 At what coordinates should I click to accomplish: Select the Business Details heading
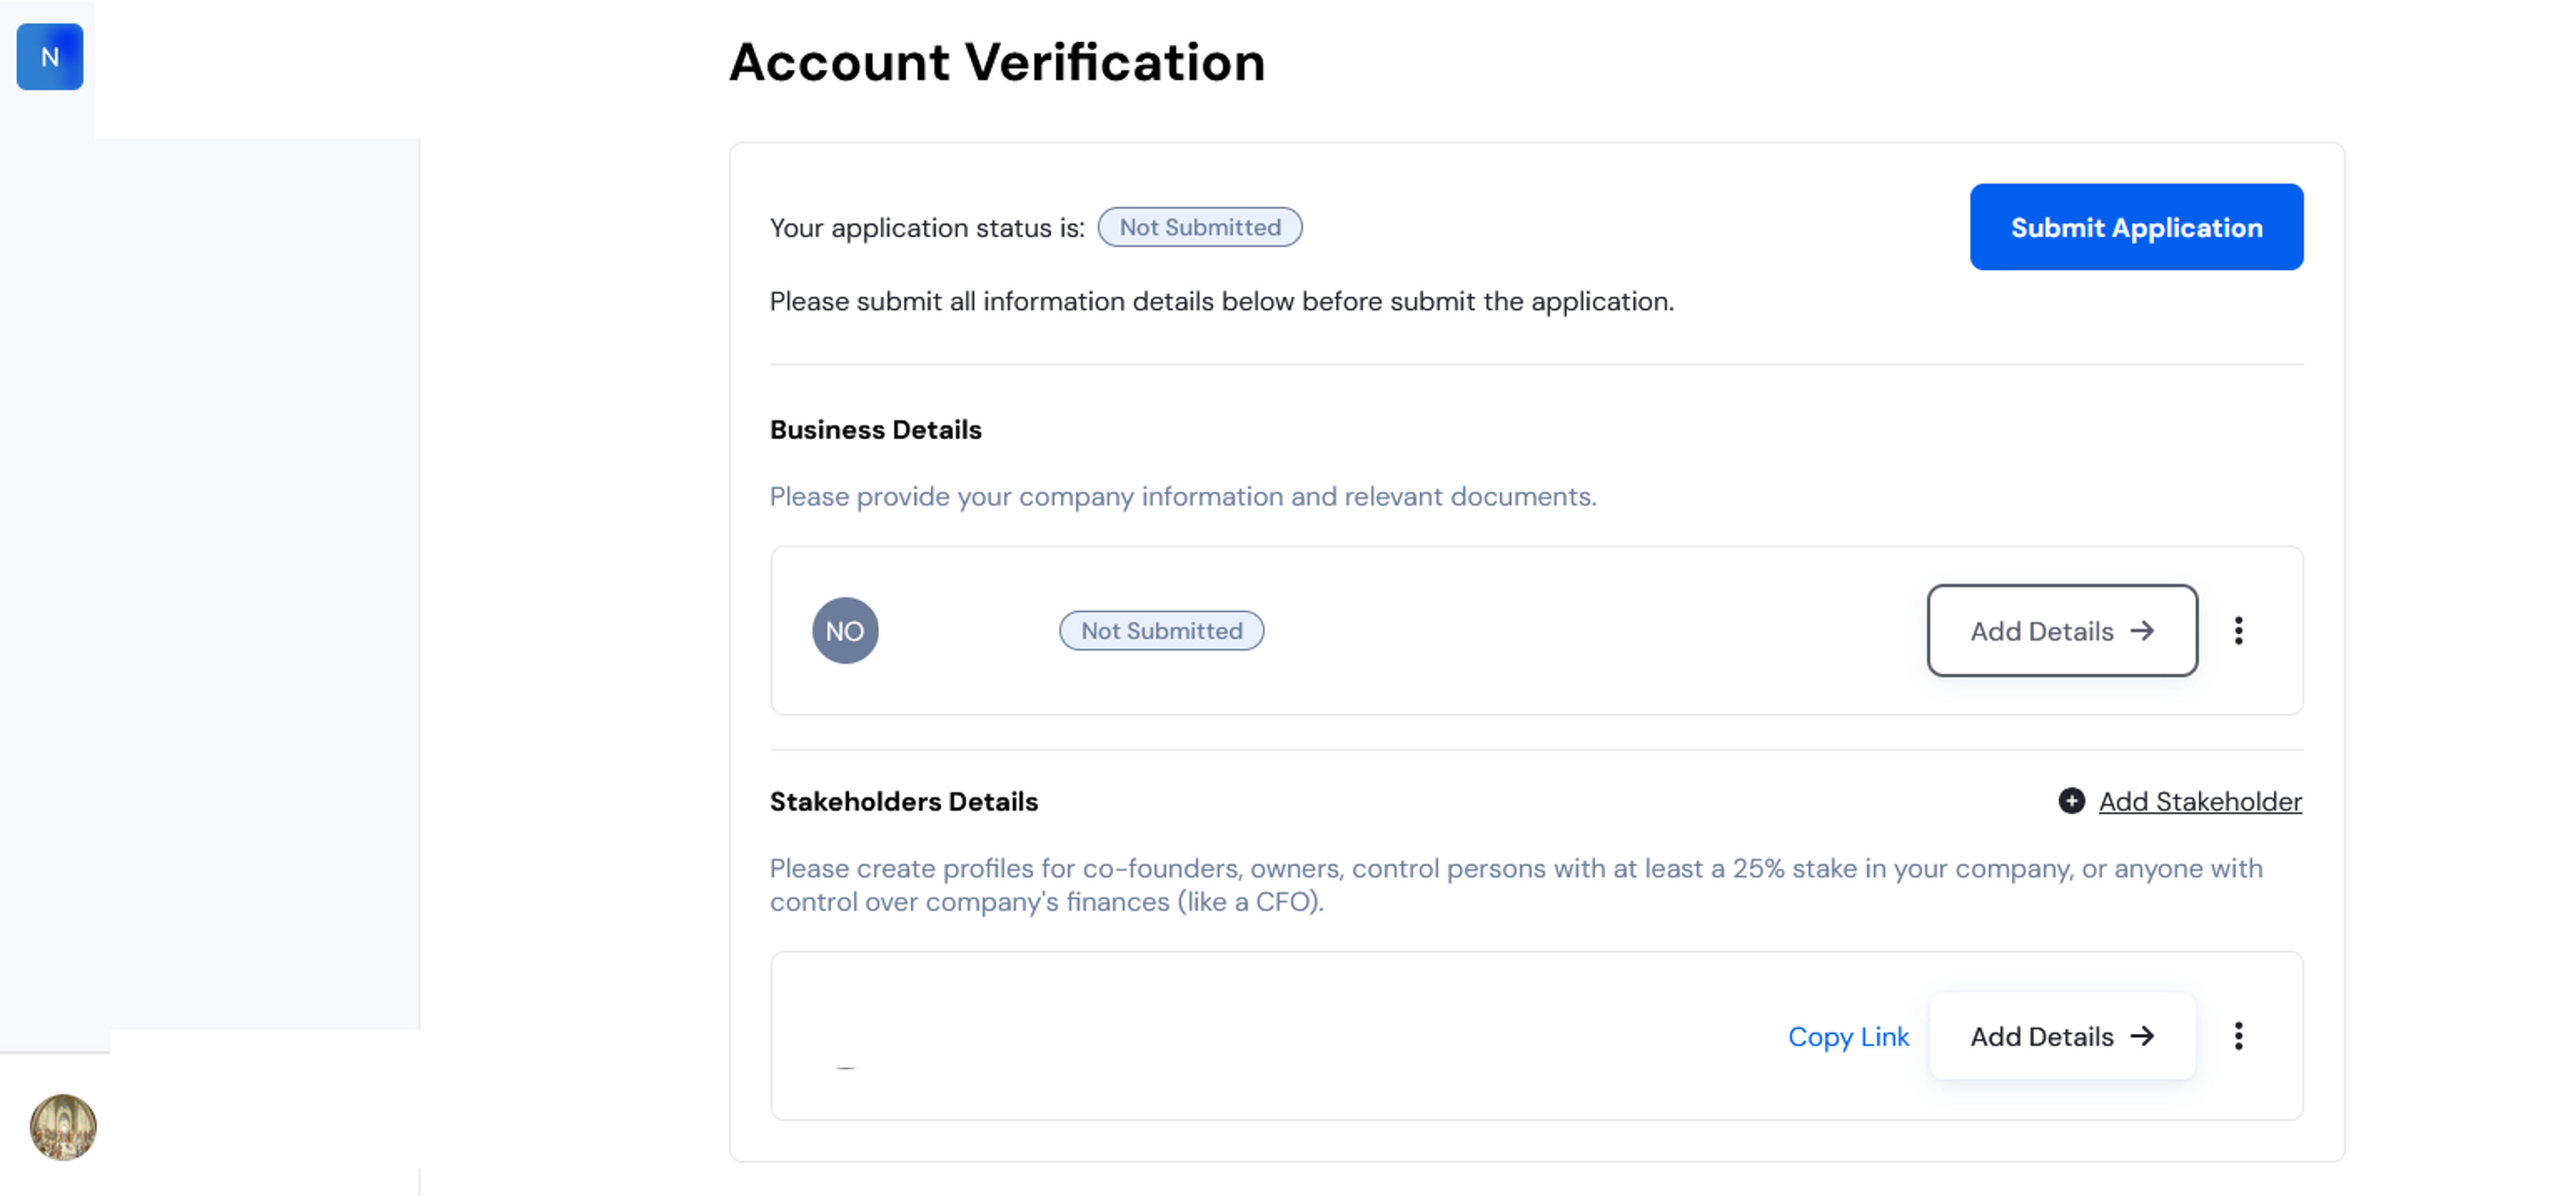coord(876,430)
